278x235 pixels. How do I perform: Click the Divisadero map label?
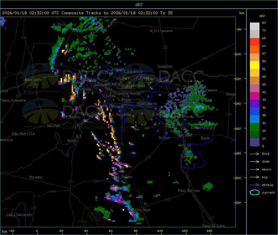67,24
